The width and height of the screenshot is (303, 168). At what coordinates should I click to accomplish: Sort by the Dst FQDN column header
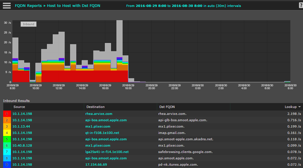[x=167, y=107]
